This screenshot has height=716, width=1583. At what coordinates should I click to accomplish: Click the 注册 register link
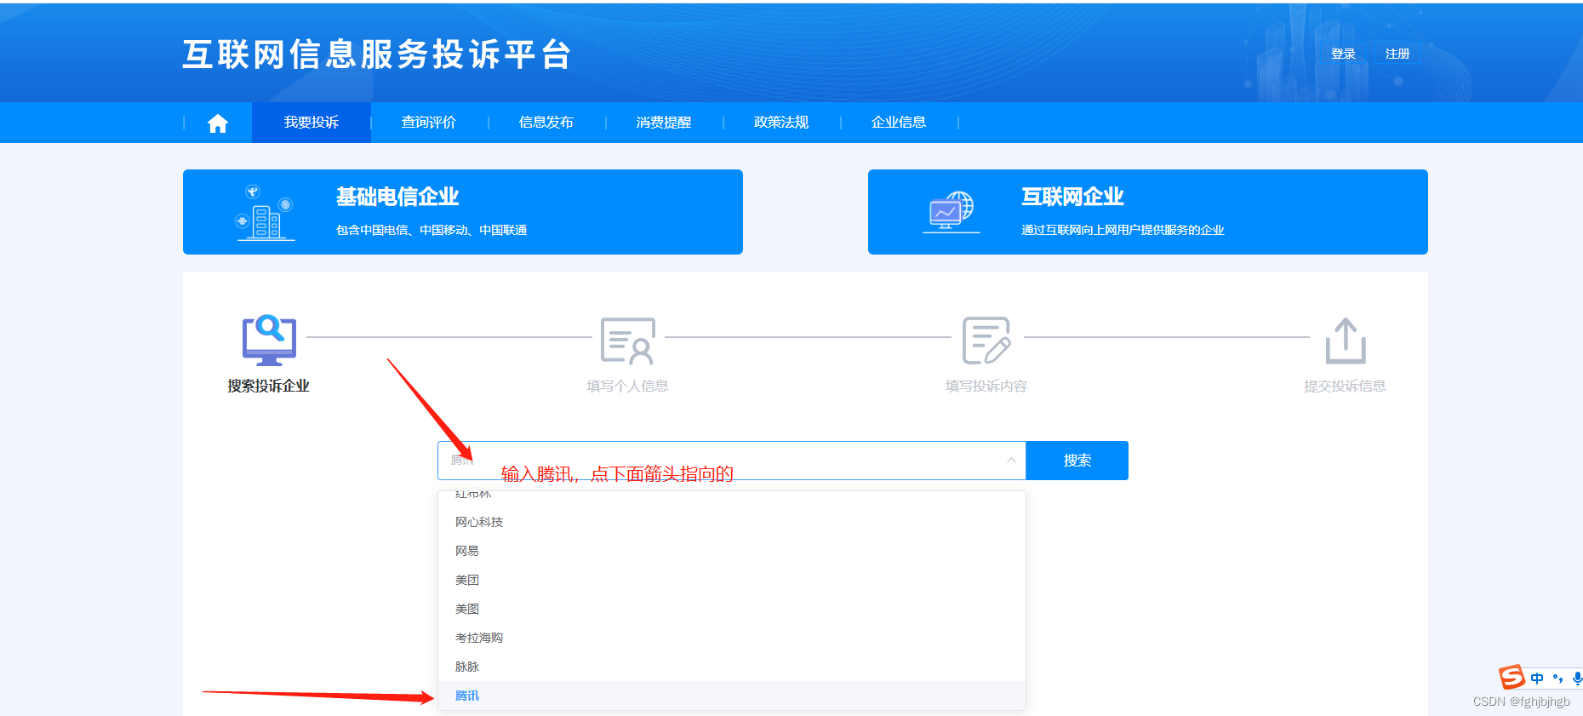click(1397, 54)
